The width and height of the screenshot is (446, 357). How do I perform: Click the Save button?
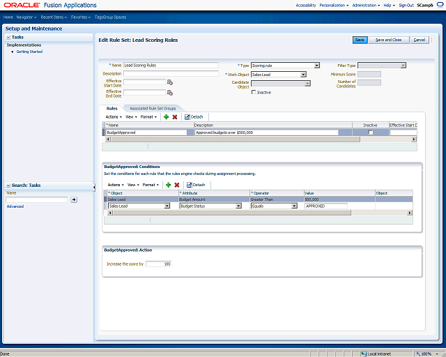tap(360, 40)
